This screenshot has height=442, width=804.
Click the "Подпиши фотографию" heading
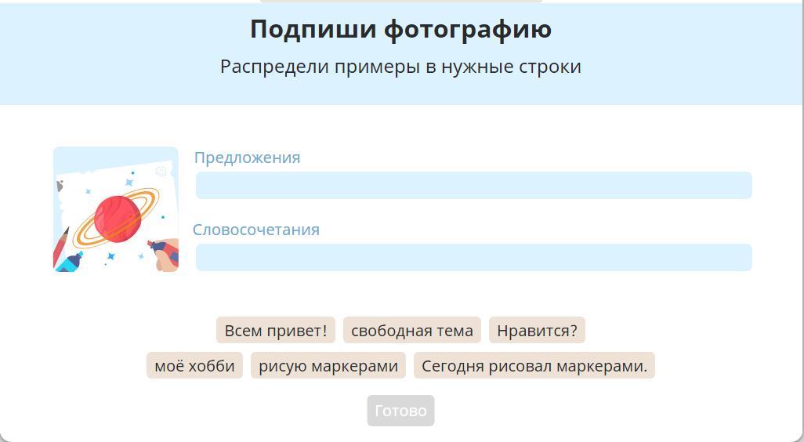pyautogui.click(x=401, y=29)
